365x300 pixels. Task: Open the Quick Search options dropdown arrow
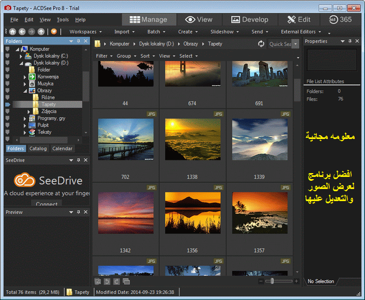point(296,44)
